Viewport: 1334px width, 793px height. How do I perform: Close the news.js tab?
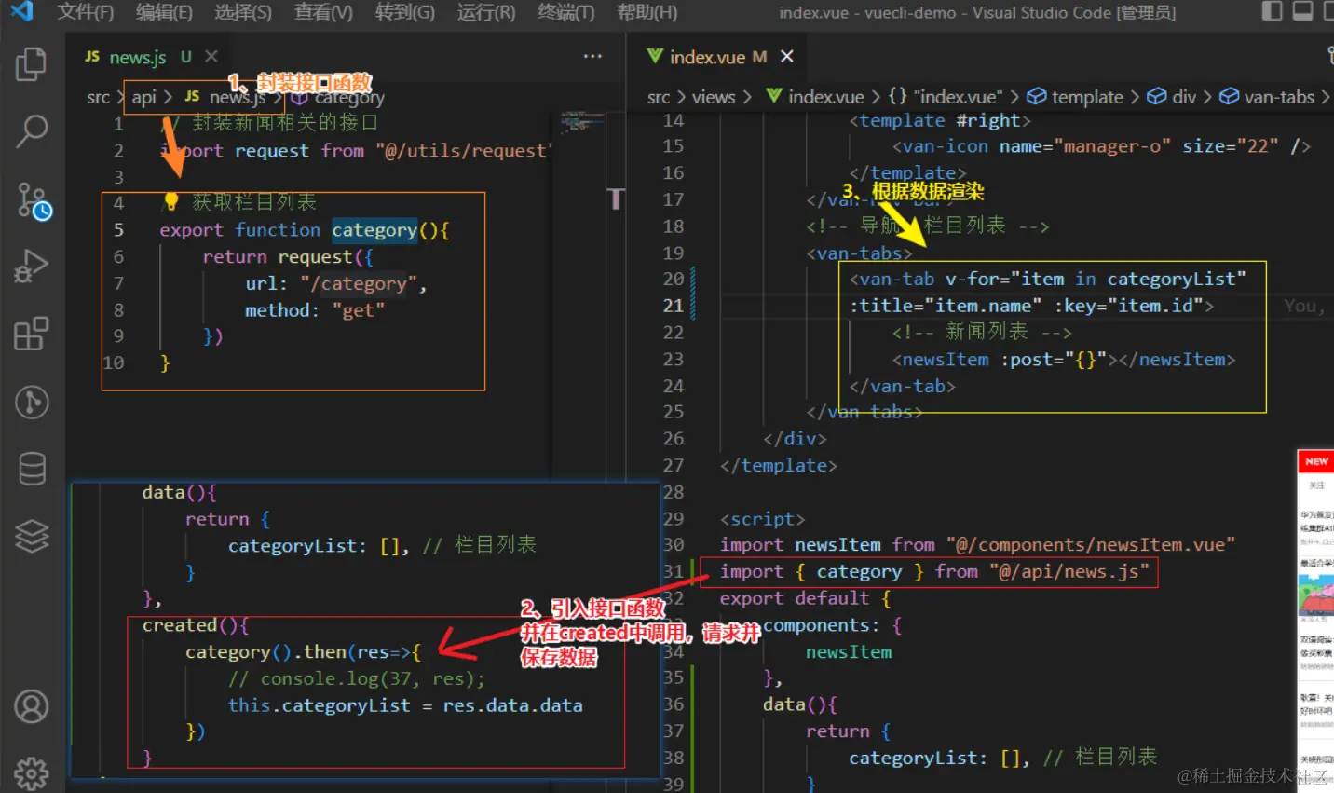click(211, 57)
